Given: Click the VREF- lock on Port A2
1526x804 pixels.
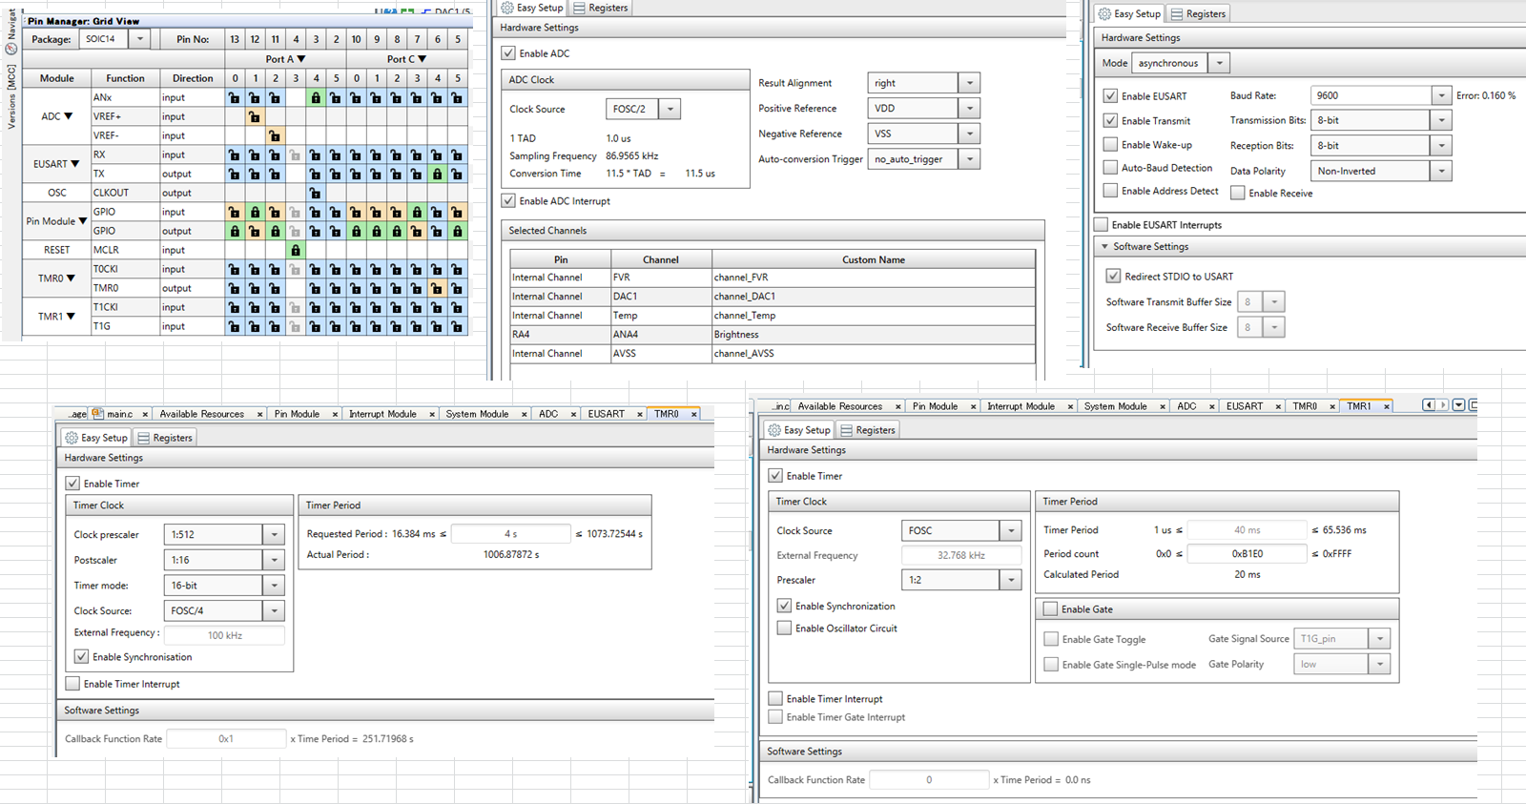Looking at the screenshot, I should [x=275, y=135].
